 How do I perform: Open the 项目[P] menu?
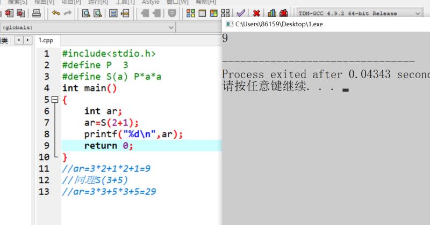71,2
